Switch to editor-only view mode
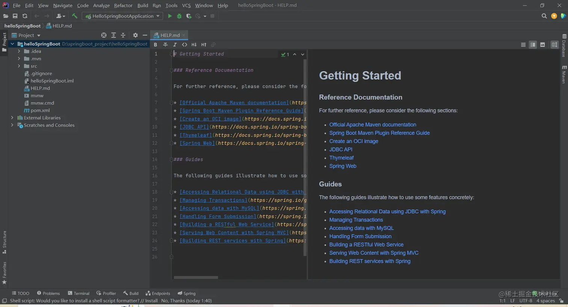 pos(523,45)
